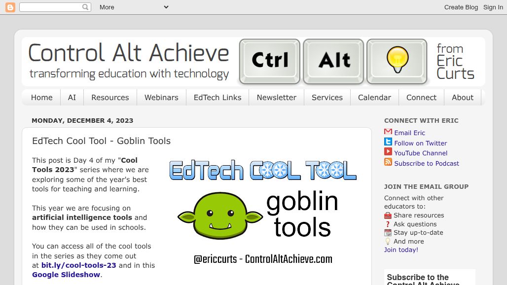Image resolution: width=507 pixels, height=285 pixels.
Task: Open the More dropdown in the navbar
Action: coord(133,7)
